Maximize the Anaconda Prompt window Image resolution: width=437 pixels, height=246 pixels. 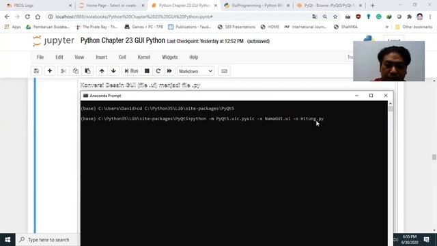coord(371,96)
